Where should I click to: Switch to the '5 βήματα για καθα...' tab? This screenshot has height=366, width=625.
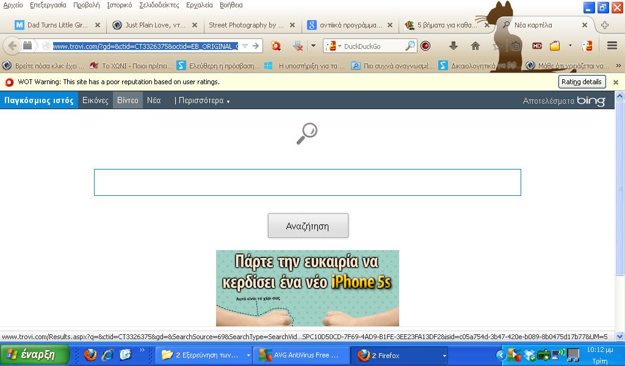coord(446,24)
